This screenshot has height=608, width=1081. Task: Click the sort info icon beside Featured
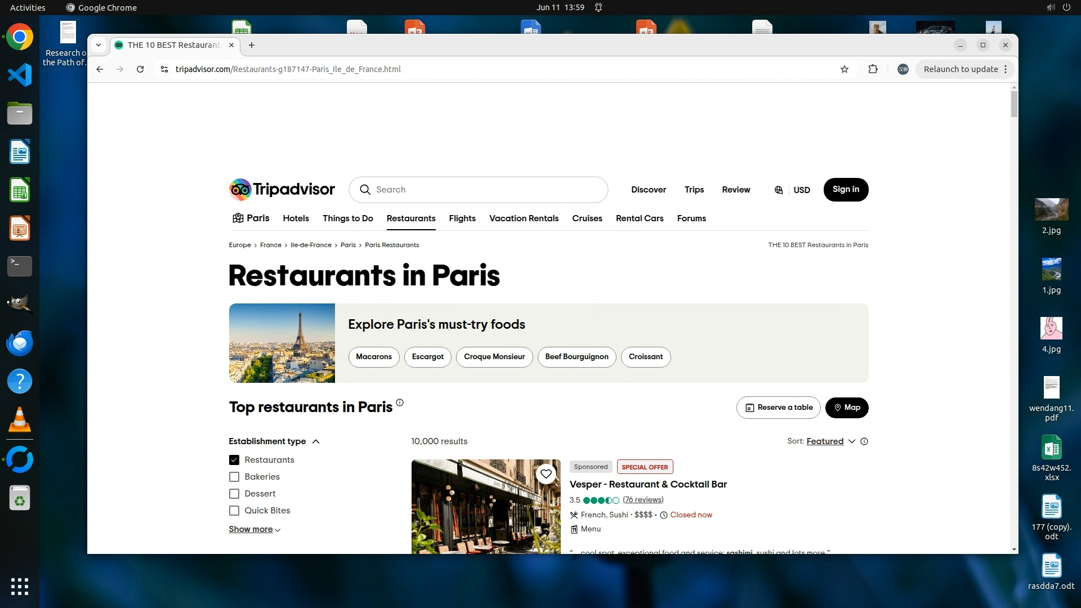coord(864,441)
